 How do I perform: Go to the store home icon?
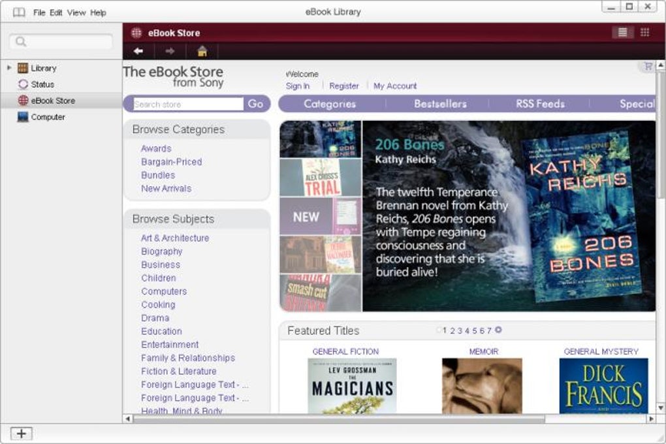tap(202, 51)
